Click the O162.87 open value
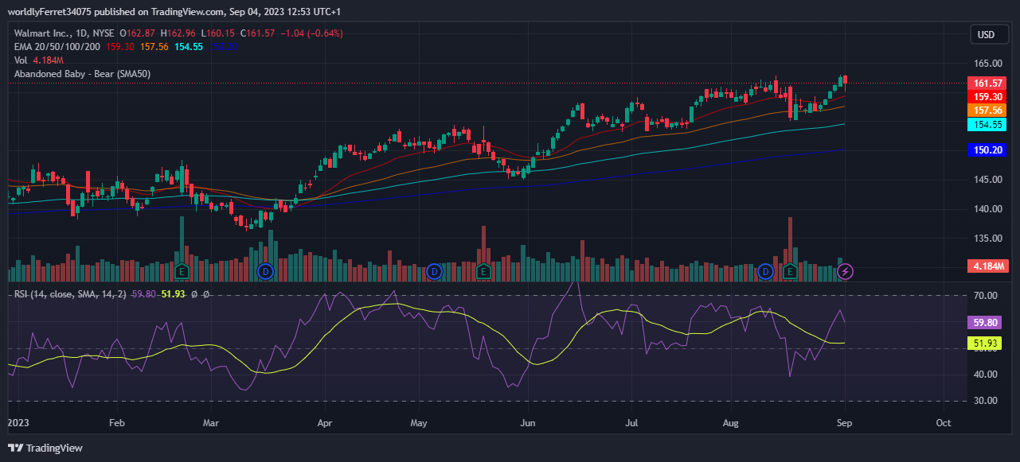 click(138, 33)
